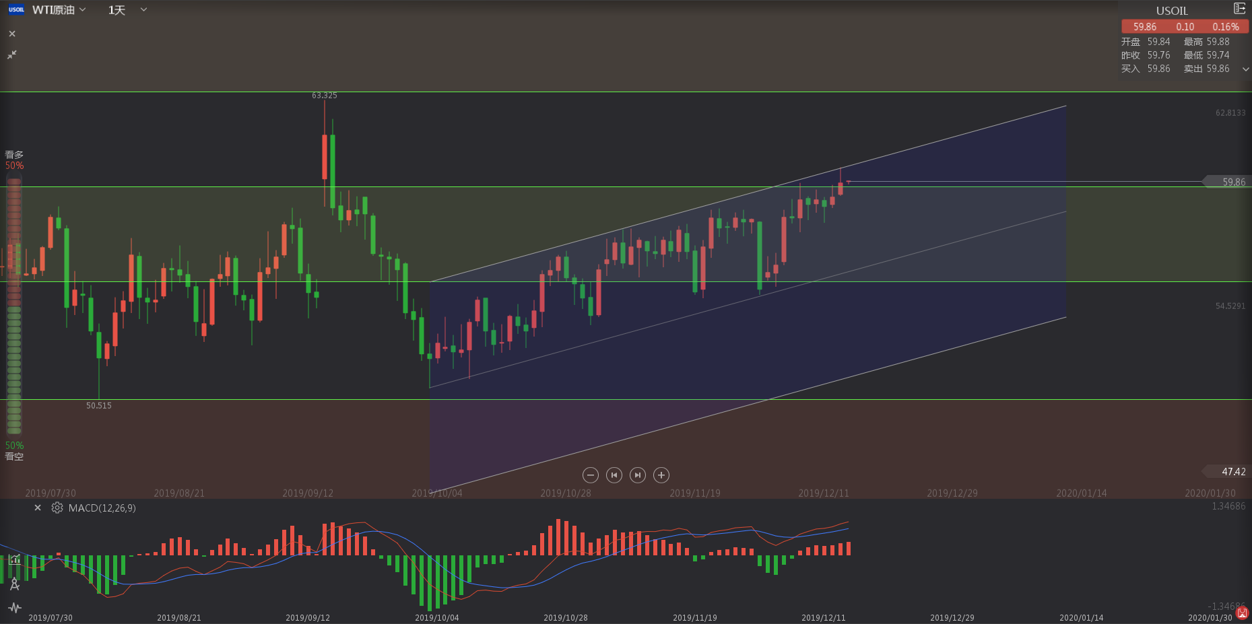This screenshot has height=624, width=1252.
Task: Close chart with top-left X
Action: tap(12, 34)
